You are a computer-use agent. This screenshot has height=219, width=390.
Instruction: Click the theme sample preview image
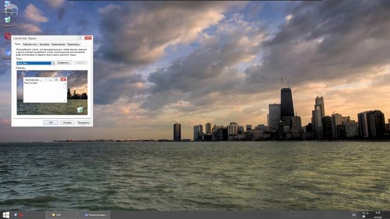(x=52, y=92)
